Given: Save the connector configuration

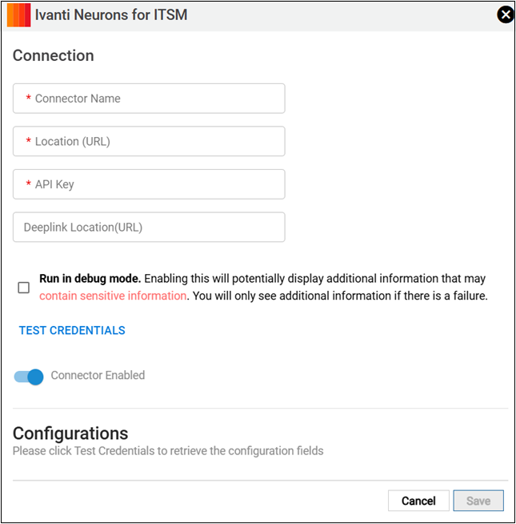Looking at the screenshot, I should pyautogui.click(x=478, y=501).
